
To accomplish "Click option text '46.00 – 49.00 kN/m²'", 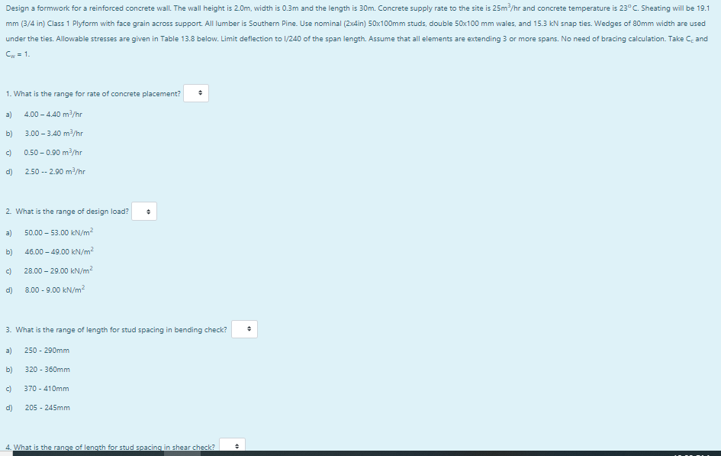I will (x=60, y=252).
